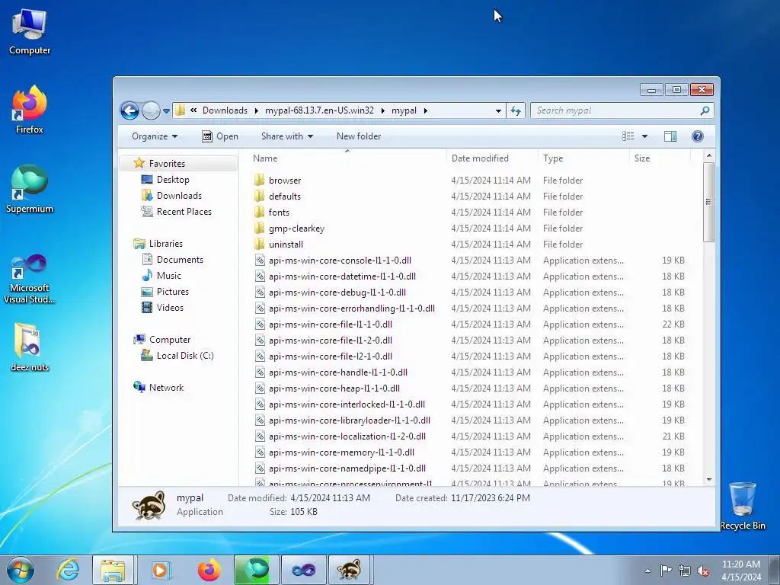Screen dimensions: 780x585
Task: Switch to Windows Explorer taskbar button
Action: click(x=113, y=570)
